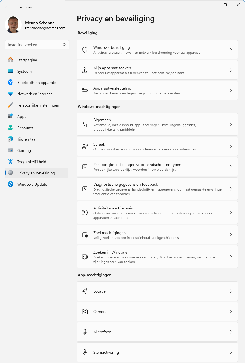Open Spraak row chevron
This screenshot has height=363, width=245.
(x=231, y=146)
